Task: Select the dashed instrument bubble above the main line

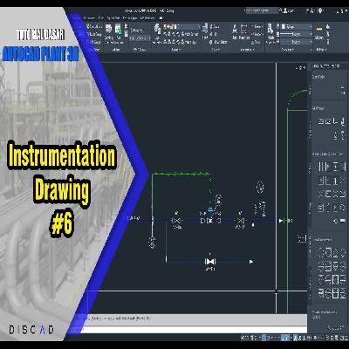Action: pyautogui.click(x=260, y=188)
